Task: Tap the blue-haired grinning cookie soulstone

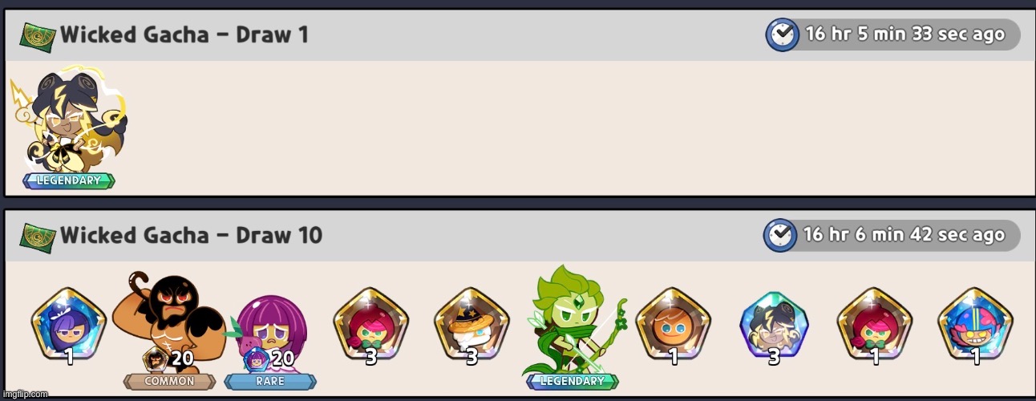Action: click(975, 322)
